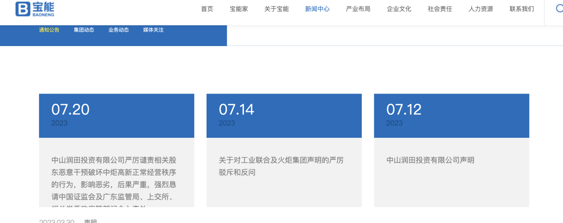Open the search magnifier icon
The image size is (563, 223).
[x=559, y=8]
